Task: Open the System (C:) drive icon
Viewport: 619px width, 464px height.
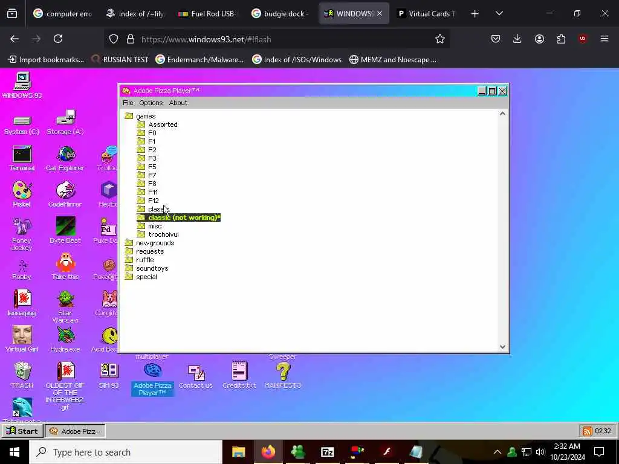Action: click(22, 126)
